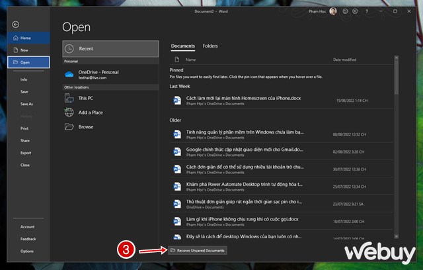423x270 pixels.
Task: Click Recover Unsaved Documents button
Action: pos(198,251)
